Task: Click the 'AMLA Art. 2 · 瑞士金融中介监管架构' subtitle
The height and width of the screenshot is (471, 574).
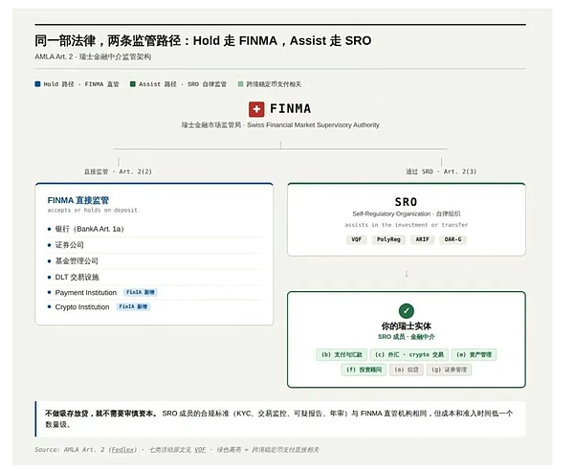Action: (93, 56)
